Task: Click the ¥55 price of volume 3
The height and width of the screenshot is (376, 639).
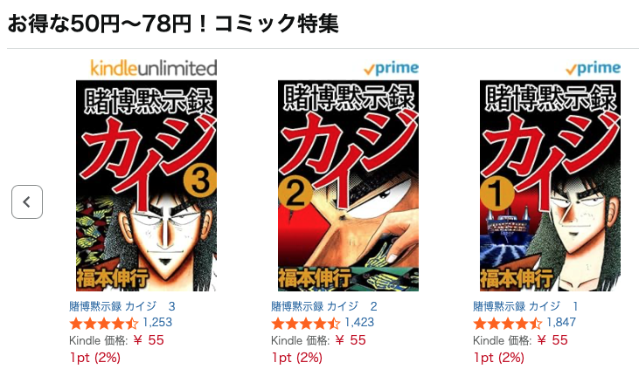Action: pyautogui.click(x=149, y=340)
